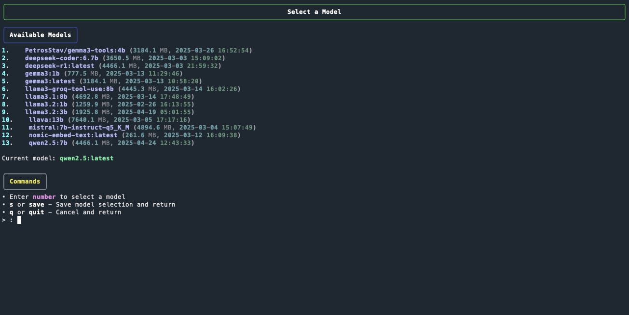Click the Available Models panel header
The height and width of the screenshot is (315, 629).
(x=41, y=35)
